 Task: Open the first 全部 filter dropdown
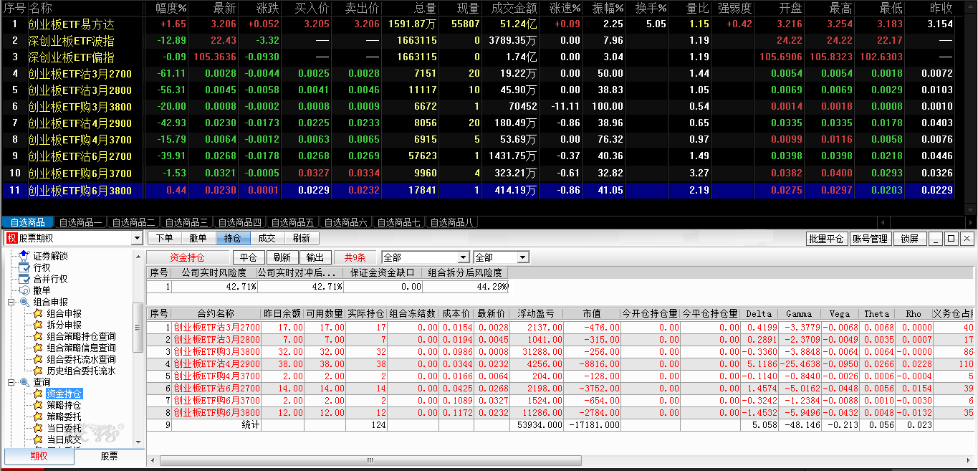click(464, 257)
